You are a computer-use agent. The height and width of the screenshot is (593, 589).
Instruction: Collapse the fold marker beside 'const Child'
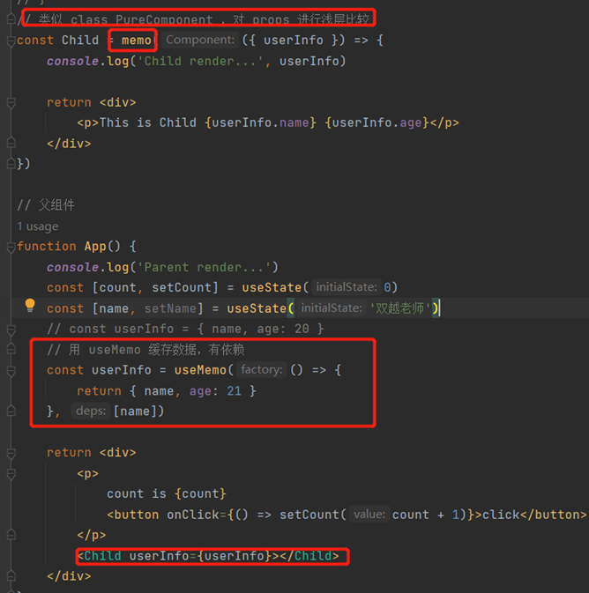click(11, 41)
